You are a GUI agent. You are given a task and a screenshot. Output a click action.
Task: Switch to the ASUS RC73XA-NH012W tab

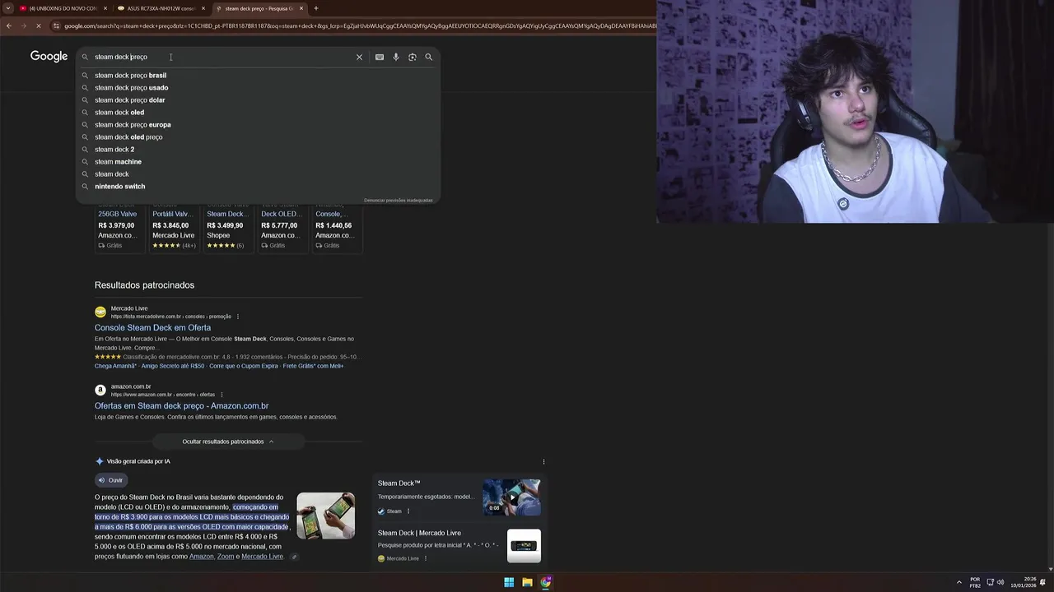pos(160,8)
